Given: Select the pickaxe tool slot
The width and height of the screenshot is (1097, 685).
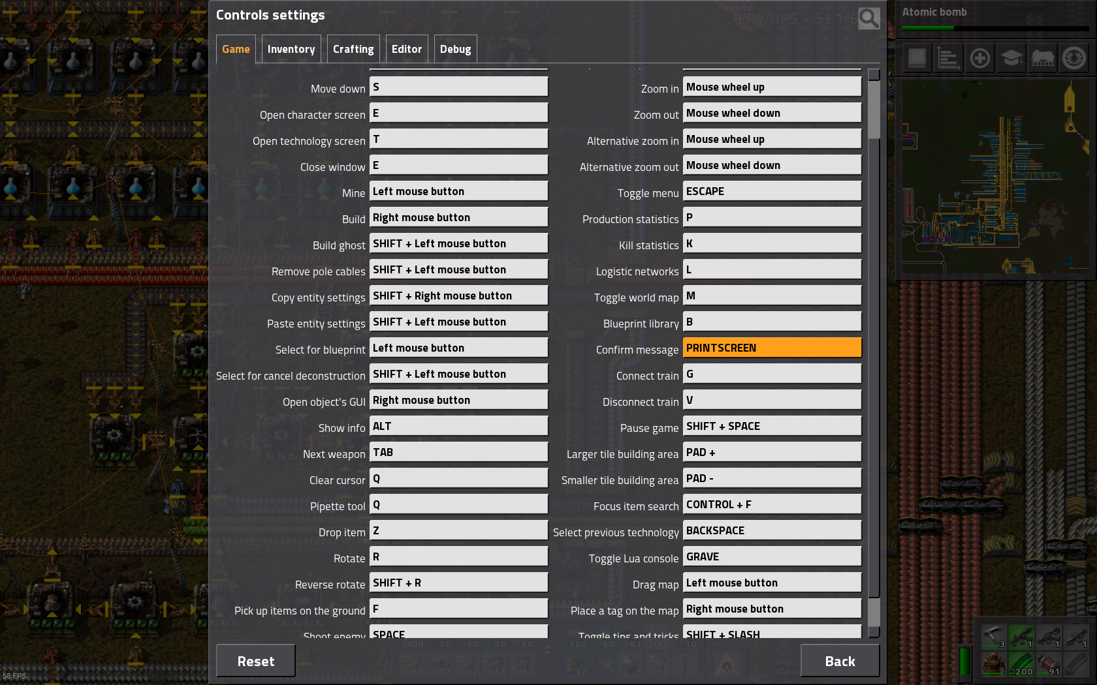Looking at the screenshot, I should (994, 637).
